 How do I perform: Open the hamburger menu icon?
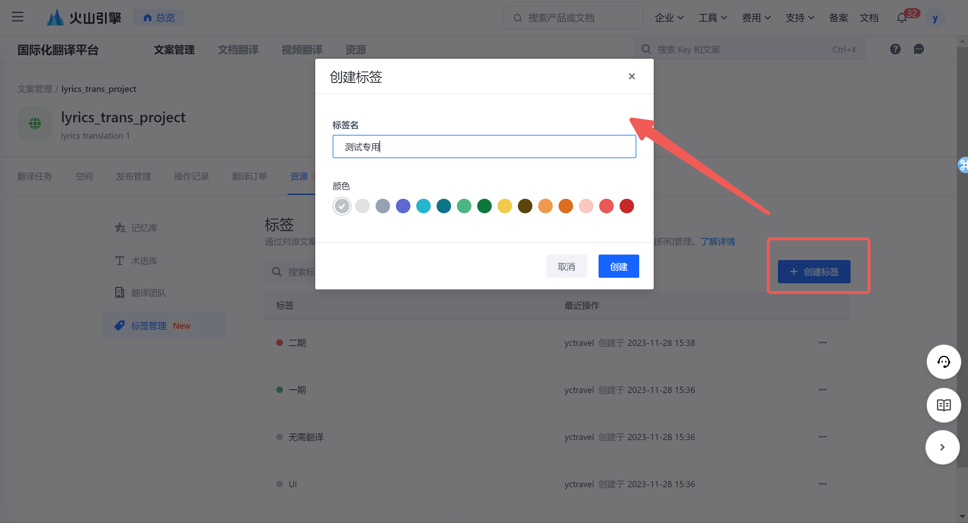tap(17, 17)
